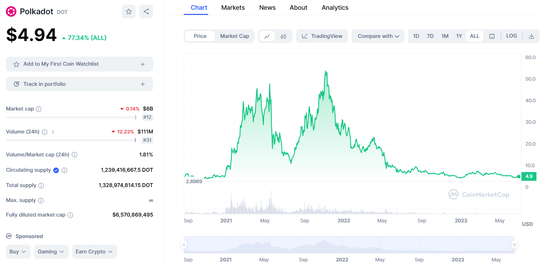The image size is (542, 268).
Task: Show info icon for Total supply
Action: 41,186
